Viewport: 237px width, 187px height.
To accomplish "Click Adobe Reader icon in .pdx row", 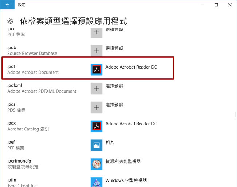I will point(97,126).
